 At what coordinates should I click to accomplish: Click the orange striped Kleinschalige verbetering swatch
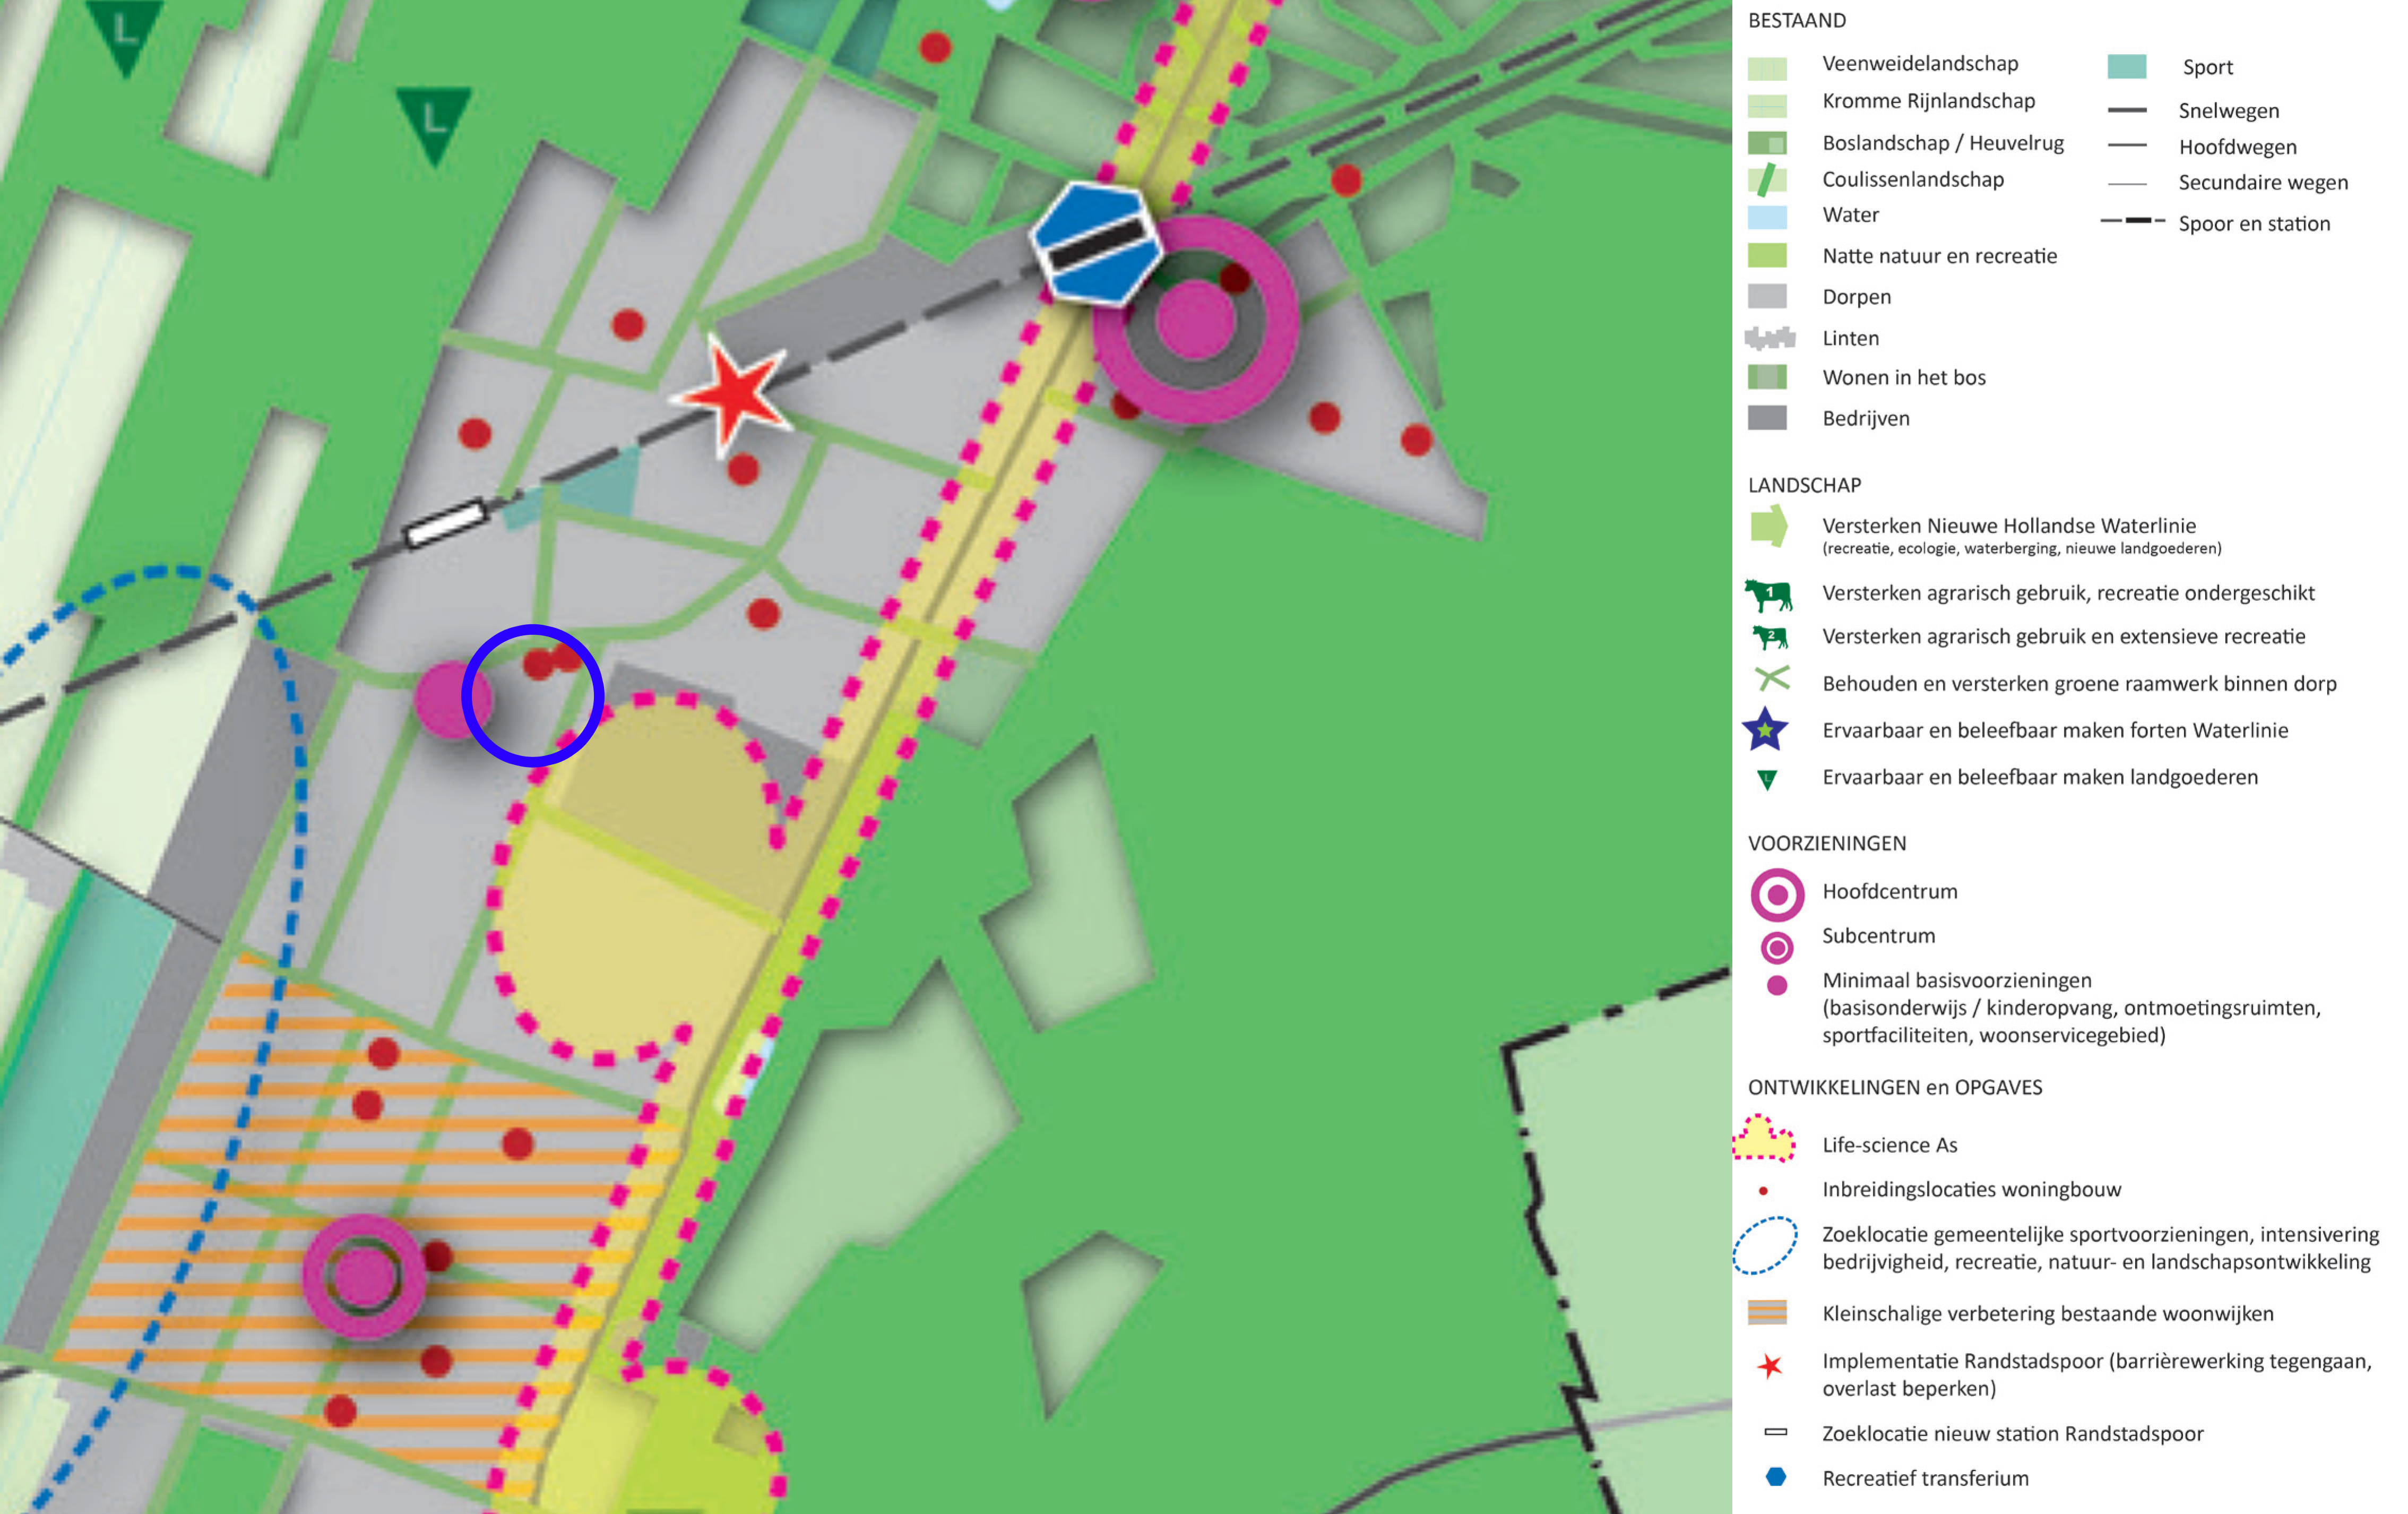coord(1767,1312)
